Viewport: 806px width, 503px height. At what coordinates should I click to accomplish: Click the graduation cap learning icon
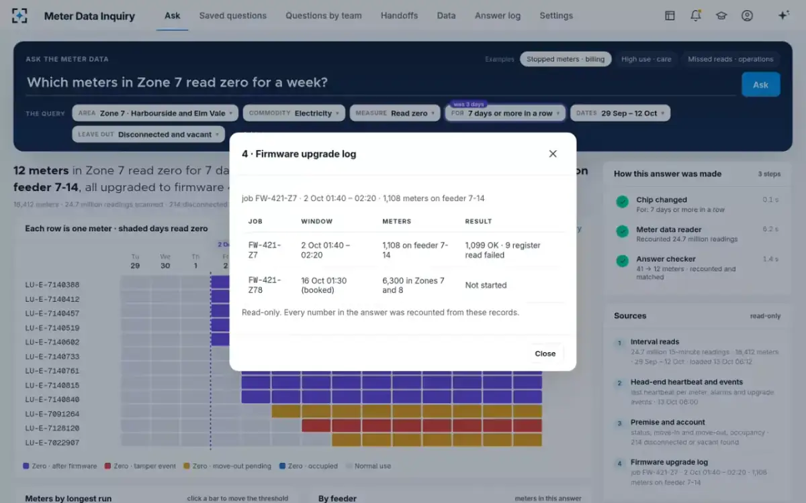721,16
